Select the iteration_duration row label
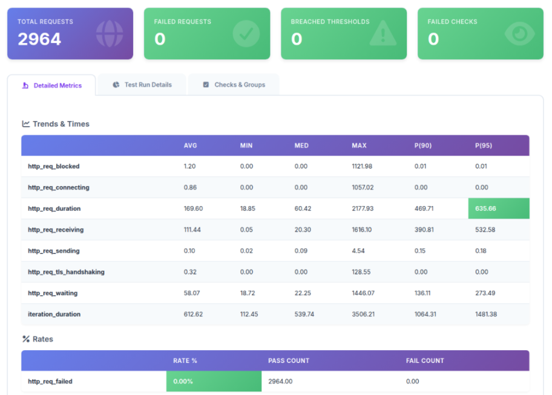 pyautogui.click(x=54, y=314)
